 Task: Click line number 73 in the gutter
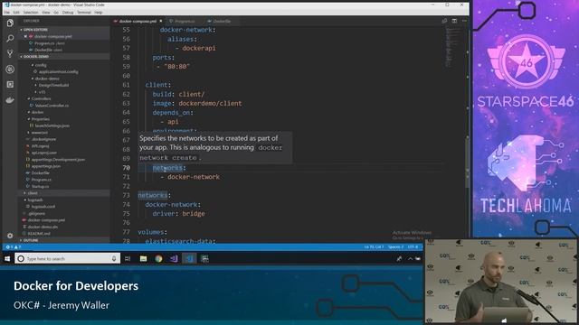(126, 195)
